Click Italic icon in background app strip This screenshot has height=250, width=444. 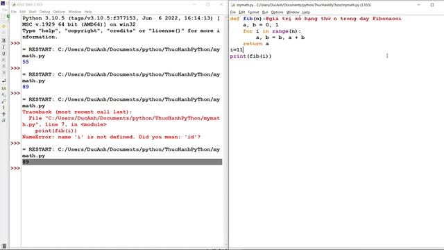(3, 47)
